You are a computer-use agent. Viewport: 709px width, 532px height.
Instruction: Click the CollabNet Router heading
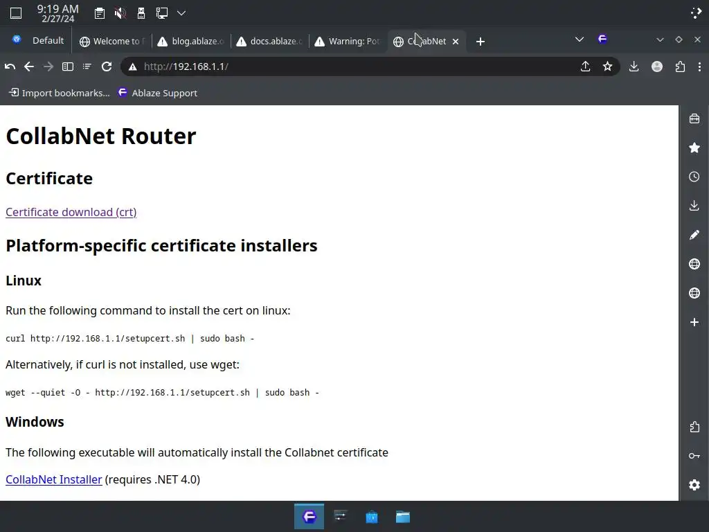101,136
